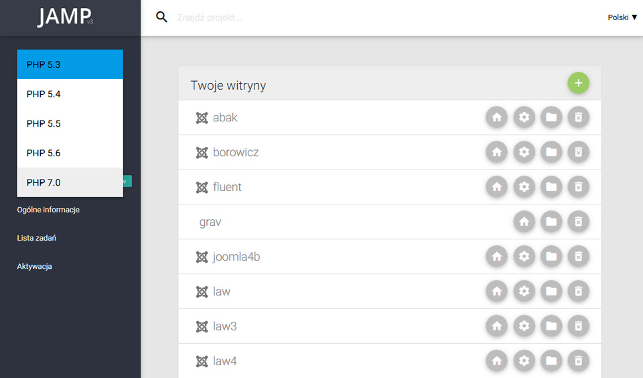Select PHP 5.3 from dropdown list
Image resolution: width=643 pixels, height=378 pixels.
[x=70, y=64]
